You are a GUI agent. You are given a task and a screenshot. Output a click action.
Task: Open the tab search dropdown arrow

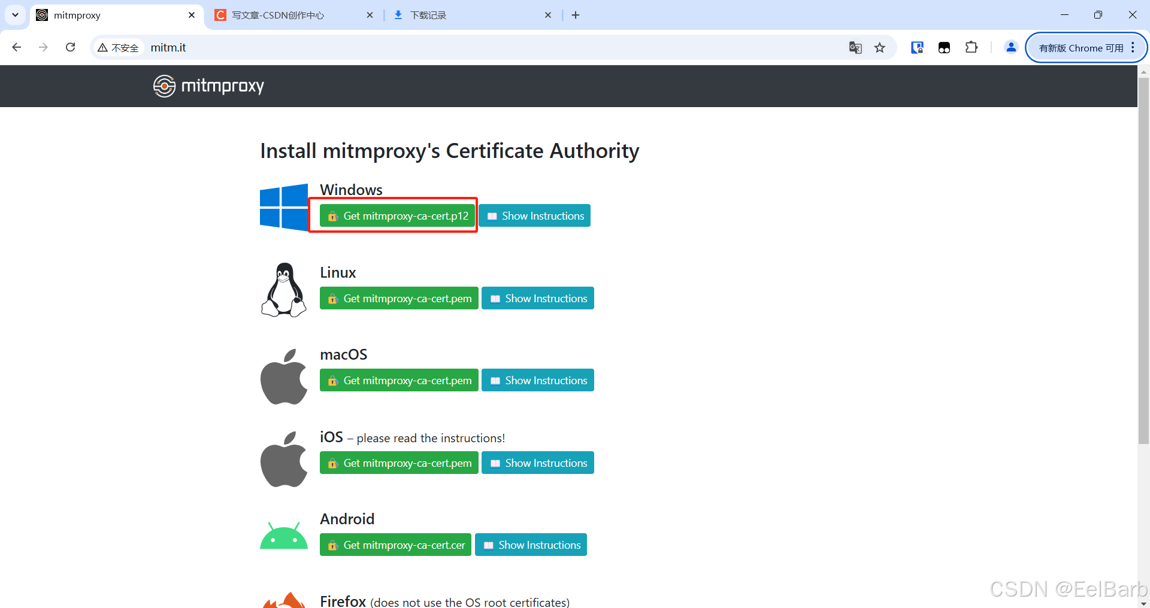pos(15,15)
